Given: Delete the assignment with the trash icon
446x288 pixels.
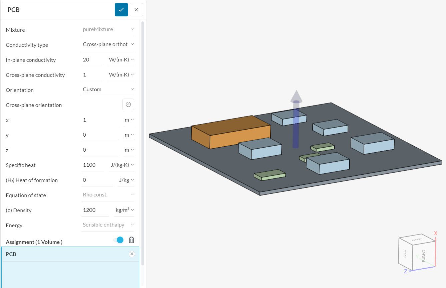Looking at the screenshot, I should (131, 240).
